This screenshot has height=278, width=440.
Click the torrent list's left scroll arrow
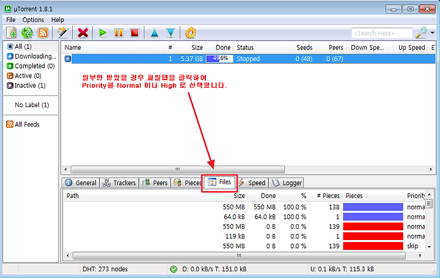tap(65, 169)
